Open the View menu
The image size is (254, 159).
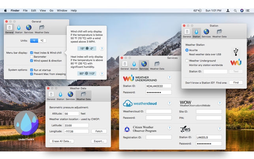(43, 11)
